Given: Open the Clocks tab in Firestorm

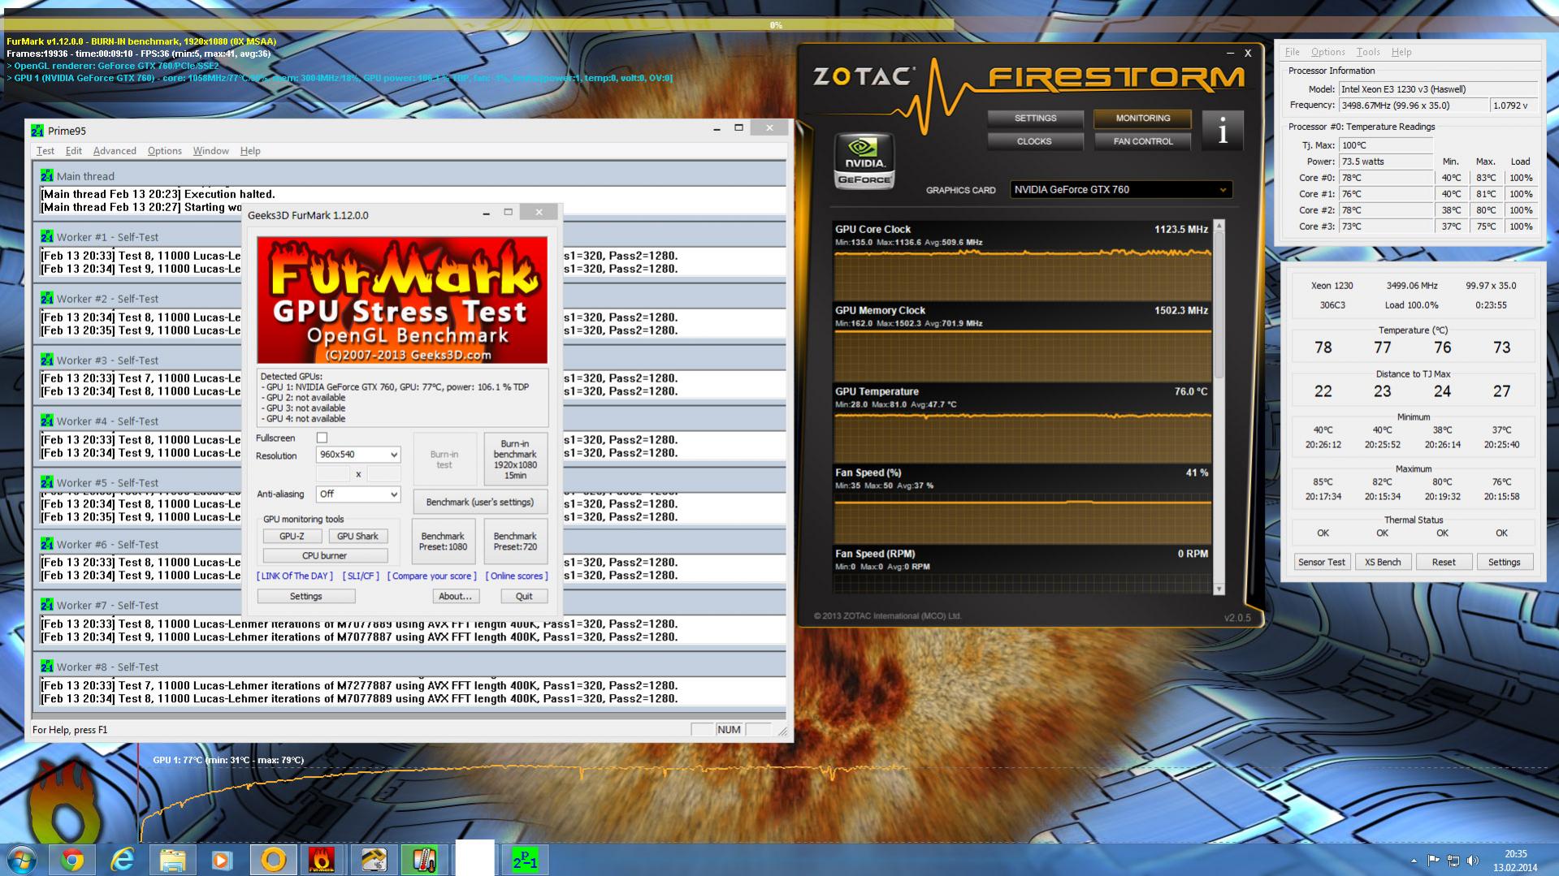Looking at the screenshot, I should (x=1035, y=141).
